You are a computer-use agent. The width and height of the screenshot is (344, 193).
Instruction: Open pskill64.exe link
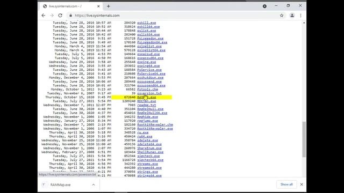[x=148, y=27]
